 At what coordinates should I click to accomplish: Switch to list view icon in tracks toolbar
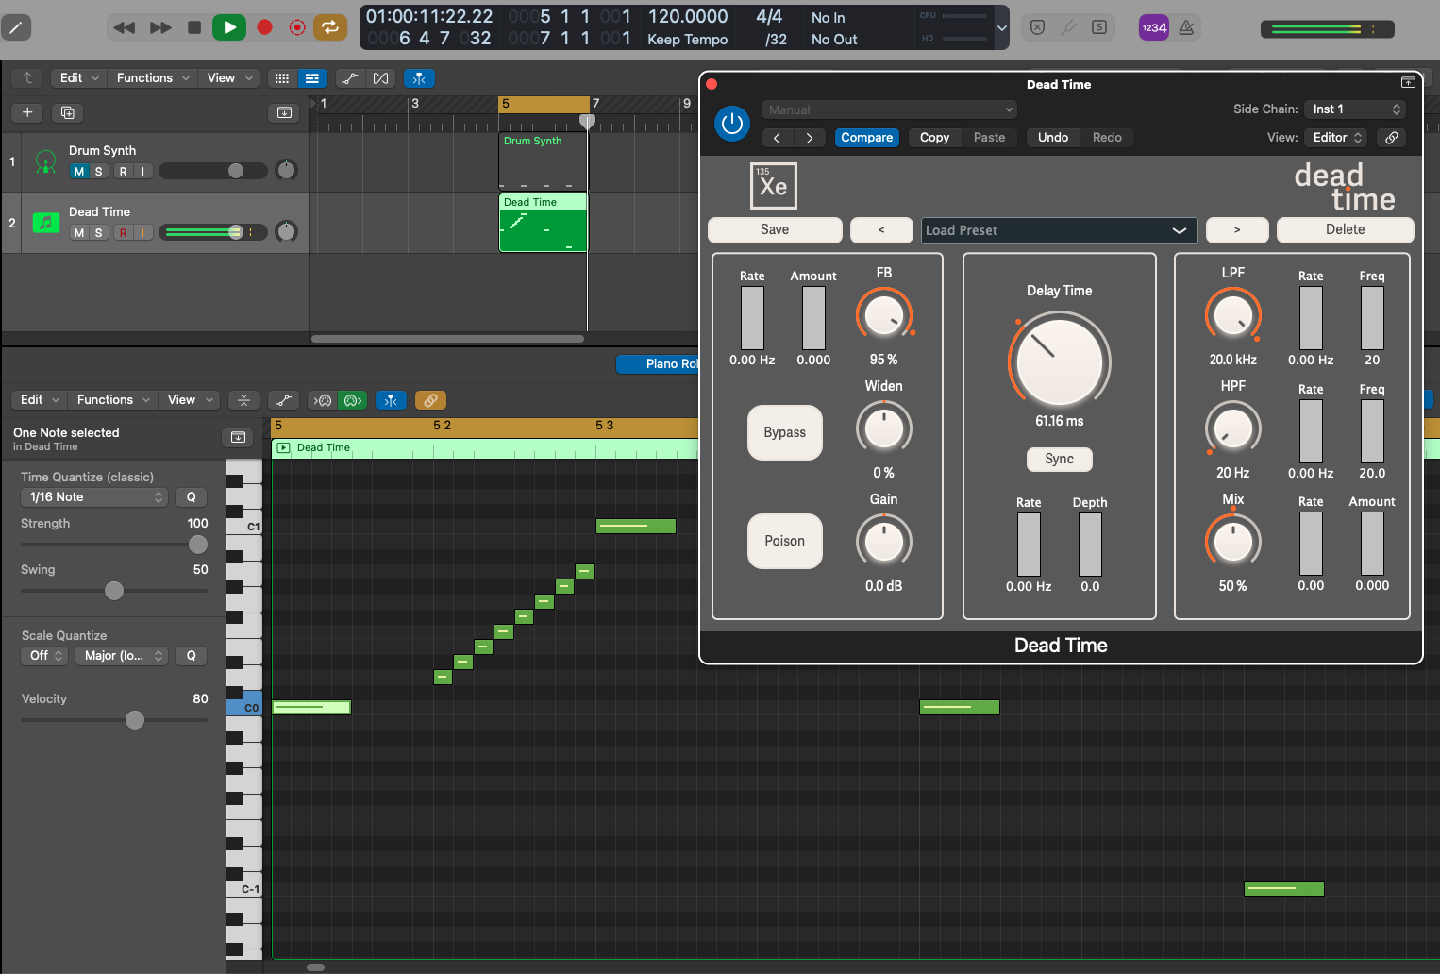coord(311,78)
